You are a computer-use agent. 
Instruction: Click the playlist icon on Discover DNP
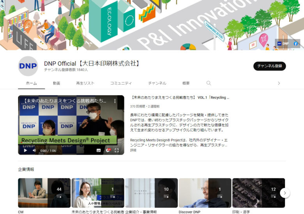point(220,196)
